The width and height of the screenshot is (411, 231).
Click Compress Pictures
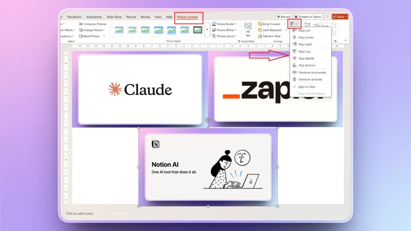(93, 24)
